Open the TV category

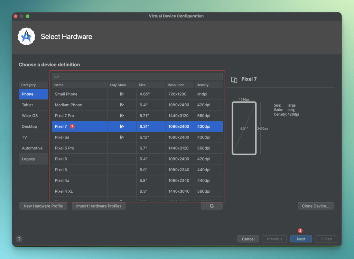(34, 137)
